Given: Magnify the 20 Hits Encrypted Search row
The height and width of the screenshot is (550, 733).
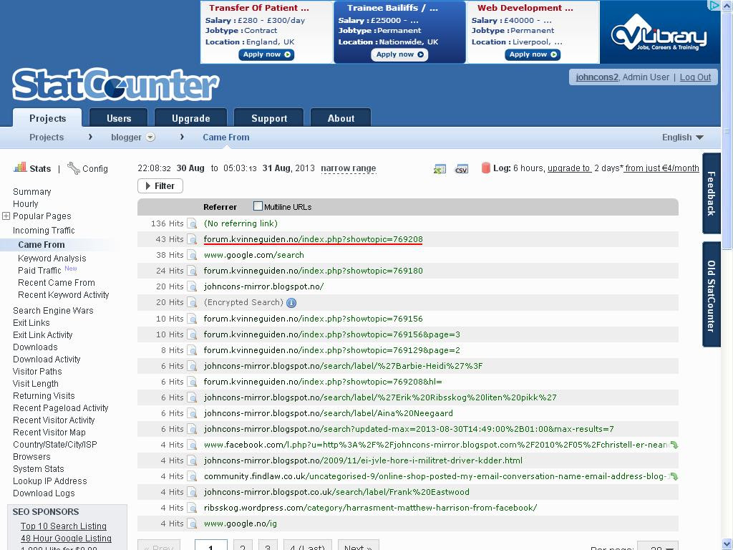Looking at the screenshot, I should [x=192, y=303].
